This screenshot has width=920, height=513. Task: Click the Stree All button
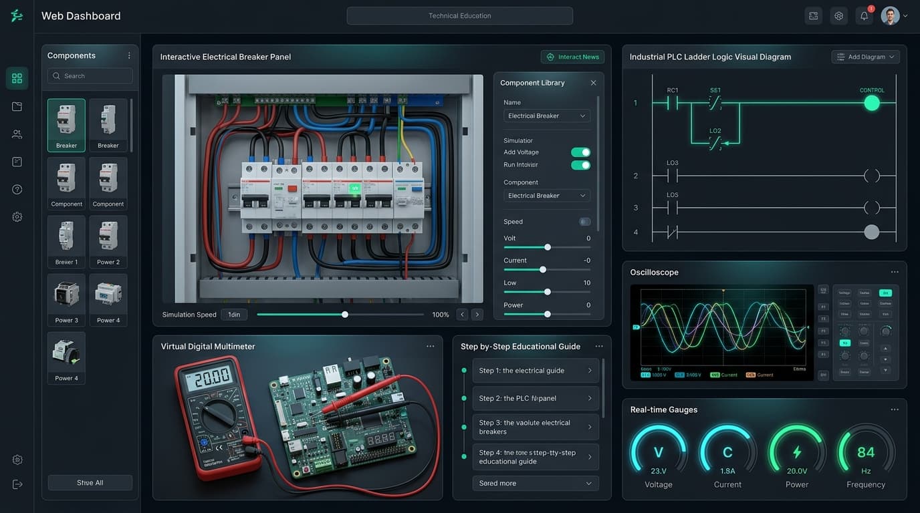[90, 483]
